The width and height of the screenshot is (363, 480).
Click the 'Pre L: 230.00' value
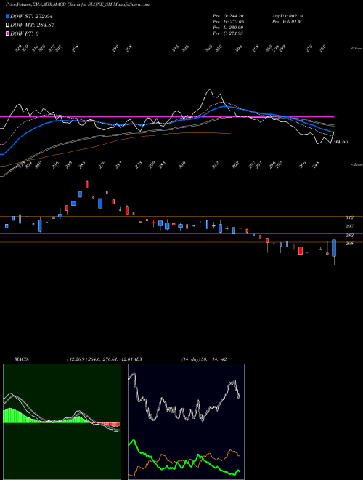click(x=228, y=28)
